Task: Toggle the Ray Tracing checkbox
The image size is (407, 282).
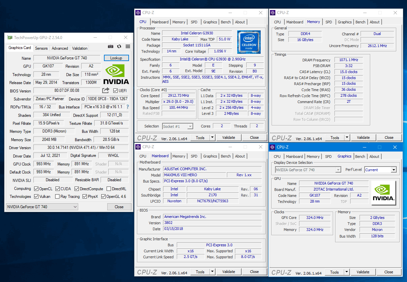Action: [x=57, y=197]
